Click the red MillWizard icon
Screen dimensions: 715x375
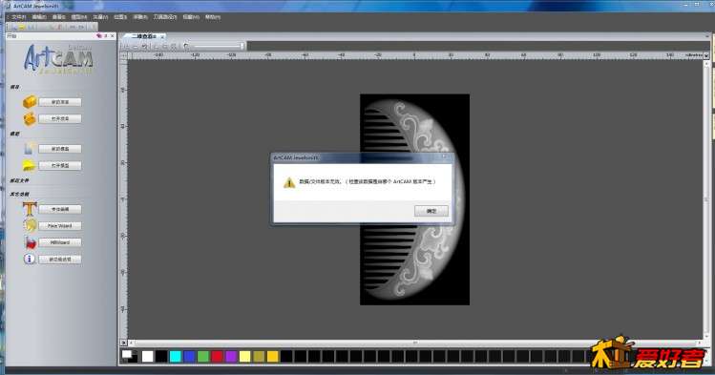pos(31,242)
